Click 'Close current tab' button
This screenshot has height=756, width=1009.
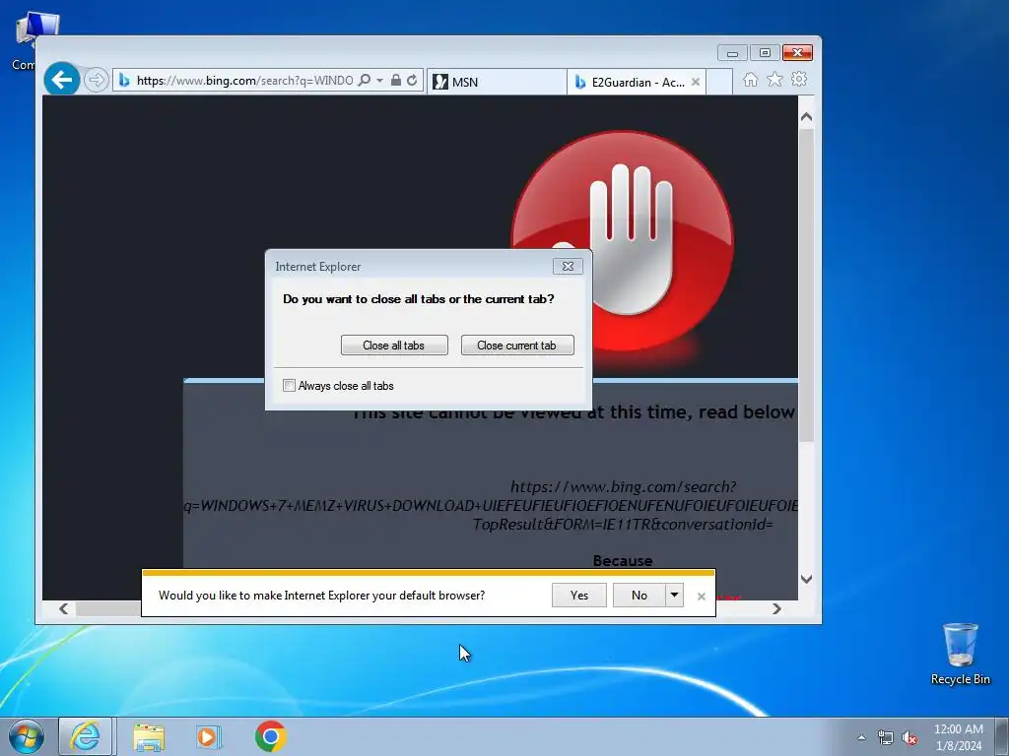tap(516, 346)
